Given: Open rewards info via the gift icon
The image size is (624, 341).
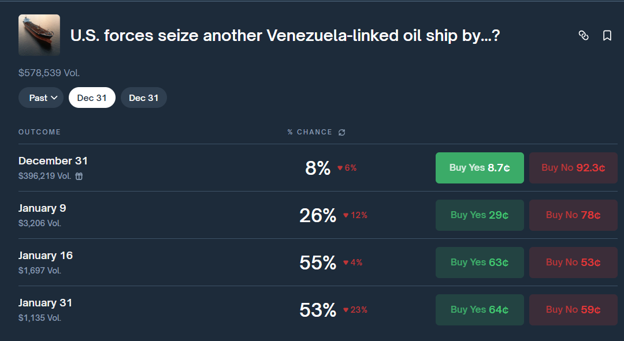Looking at the screenshot, I should click(78, 176).
